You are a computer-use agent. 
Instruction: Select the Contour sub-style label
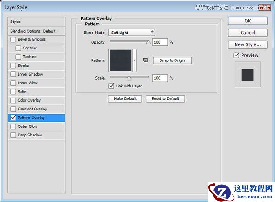[x=30, y=48]
